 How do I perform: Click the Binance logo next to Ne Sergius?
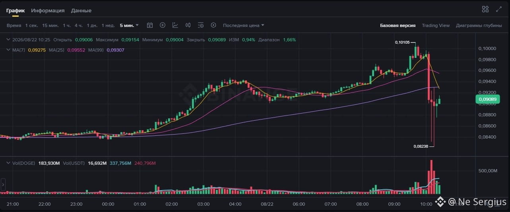pos(440,202)
